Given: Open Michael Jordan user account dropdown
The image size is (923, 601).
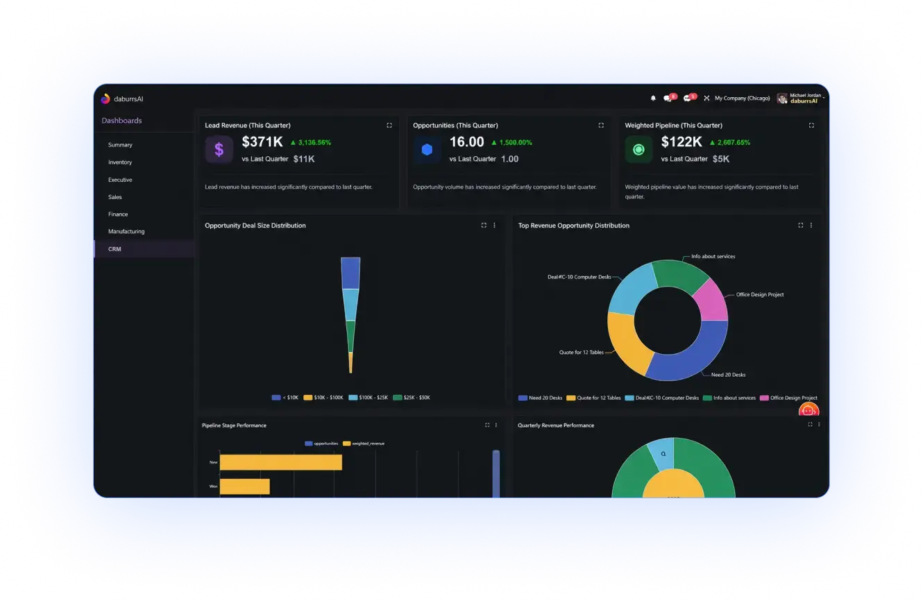Looking at the screenshot, I should [800, 99].
